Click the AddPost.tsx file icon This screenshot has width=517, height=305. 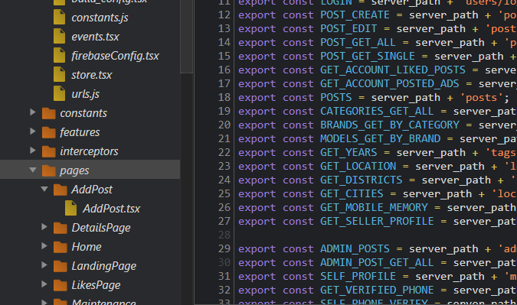click(x=71, y=208)
